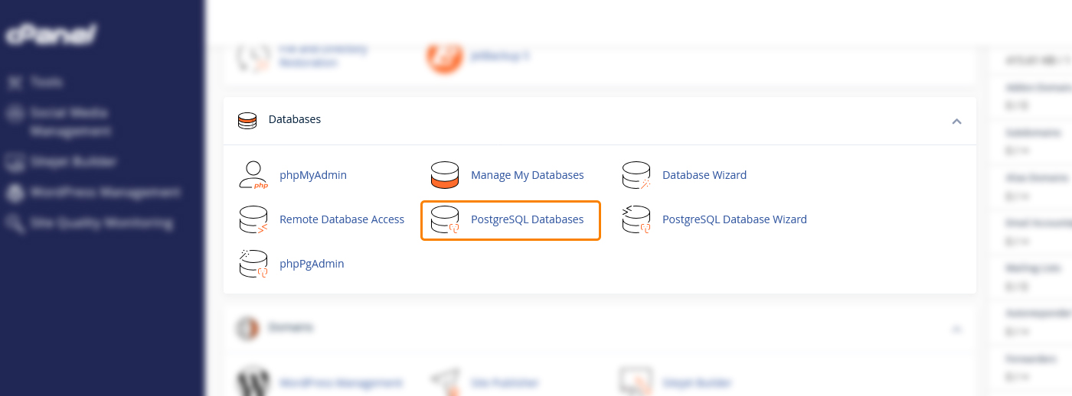Click the Remote Database Access icon

pos(253,219)
